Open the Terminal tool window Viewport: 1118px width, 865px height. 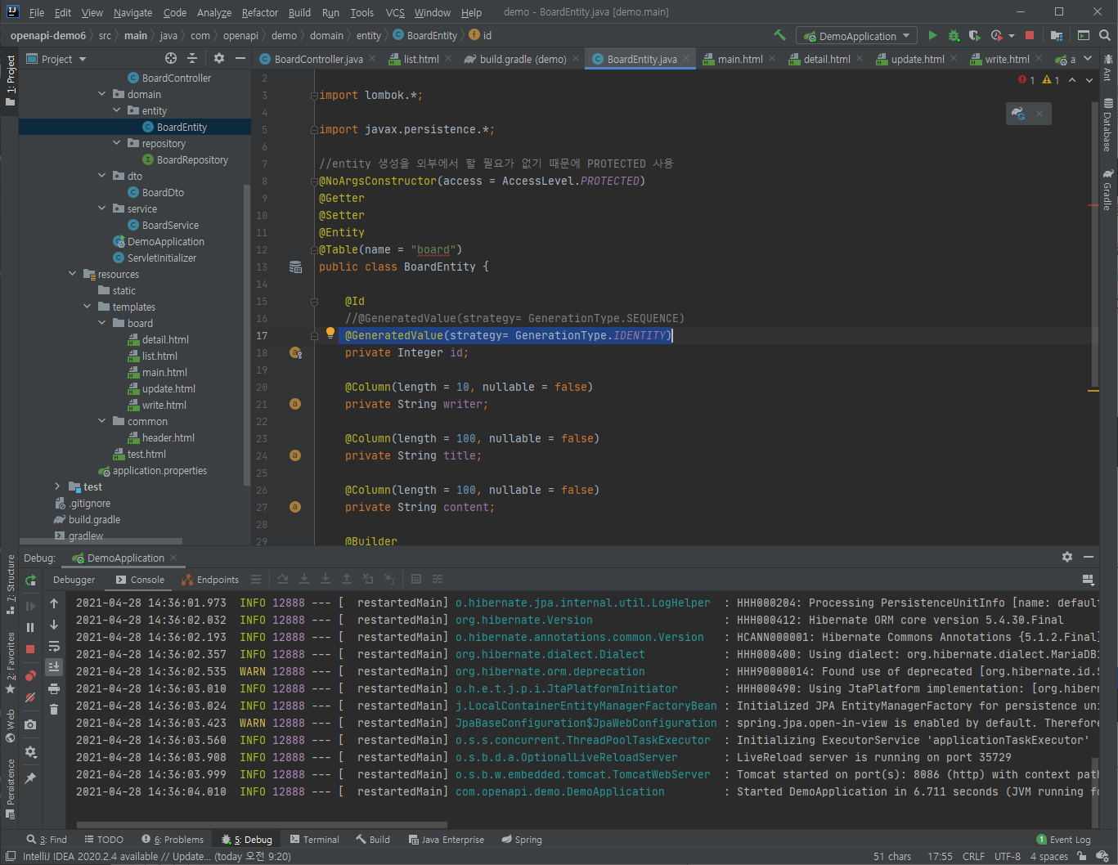pos(314,840)
